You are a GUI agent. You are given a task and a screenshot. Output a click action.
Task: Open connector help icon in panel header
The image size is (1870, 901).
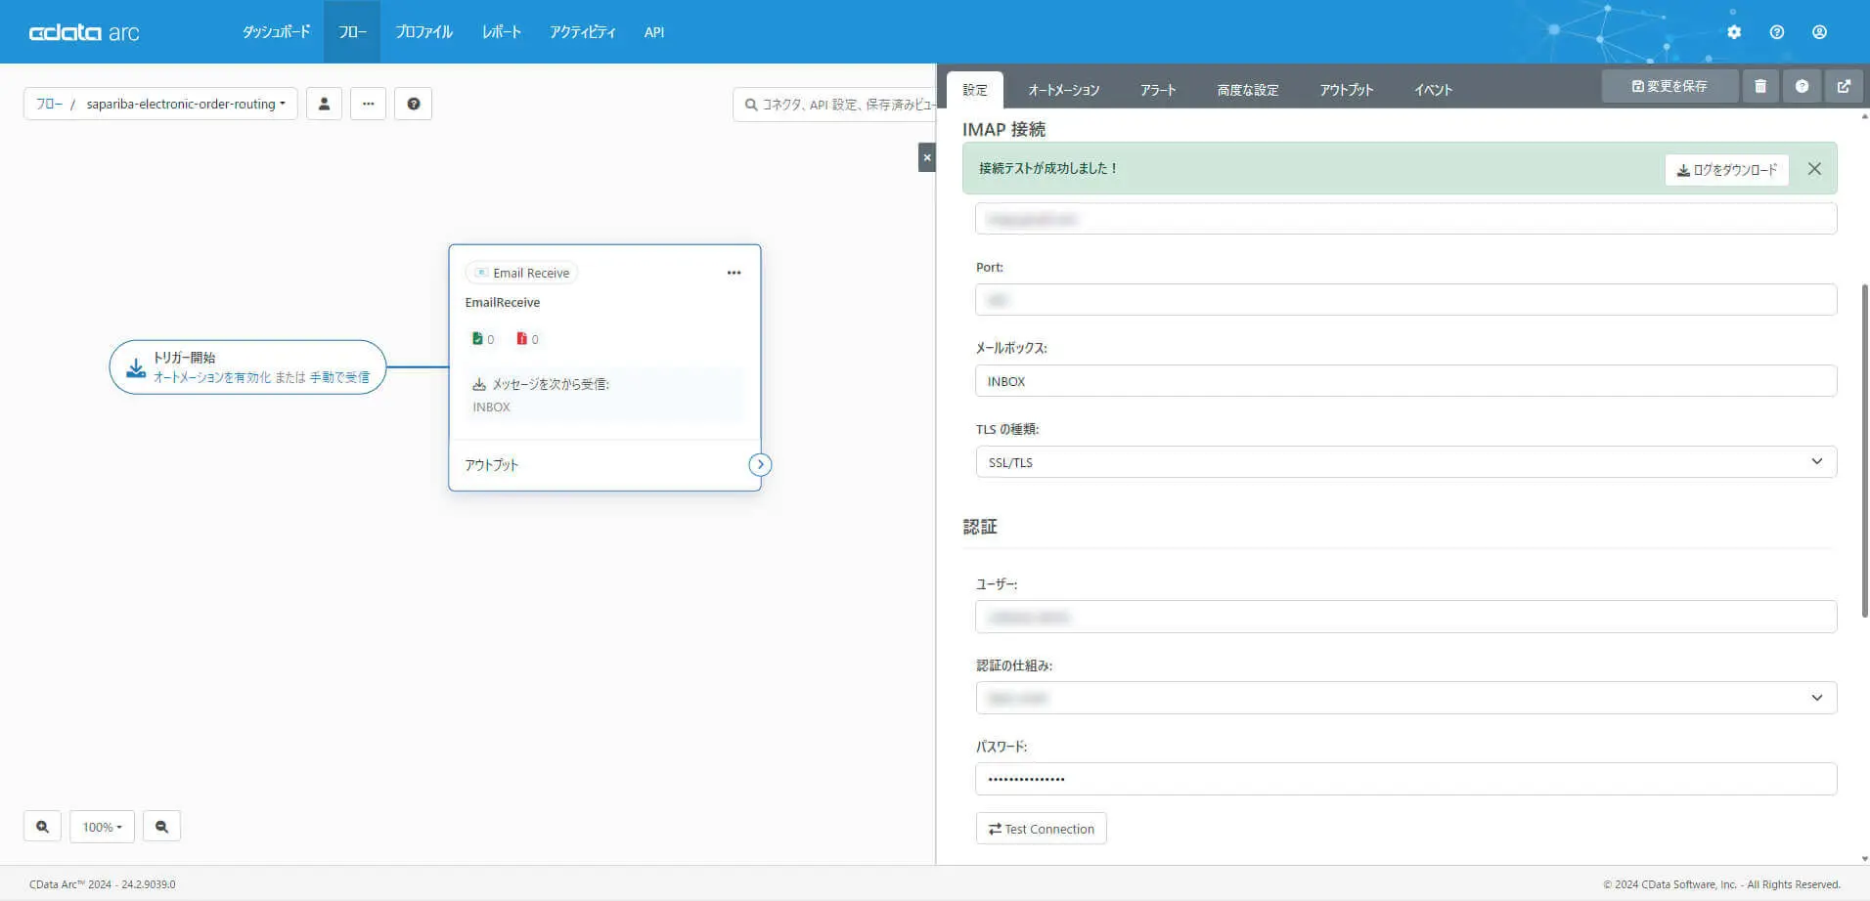click(x=1802, y=86)
